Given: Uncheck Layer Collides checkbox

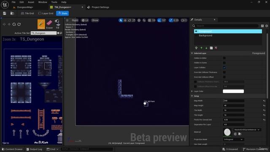Looking at the screenshot, I should tap(224, 68).
